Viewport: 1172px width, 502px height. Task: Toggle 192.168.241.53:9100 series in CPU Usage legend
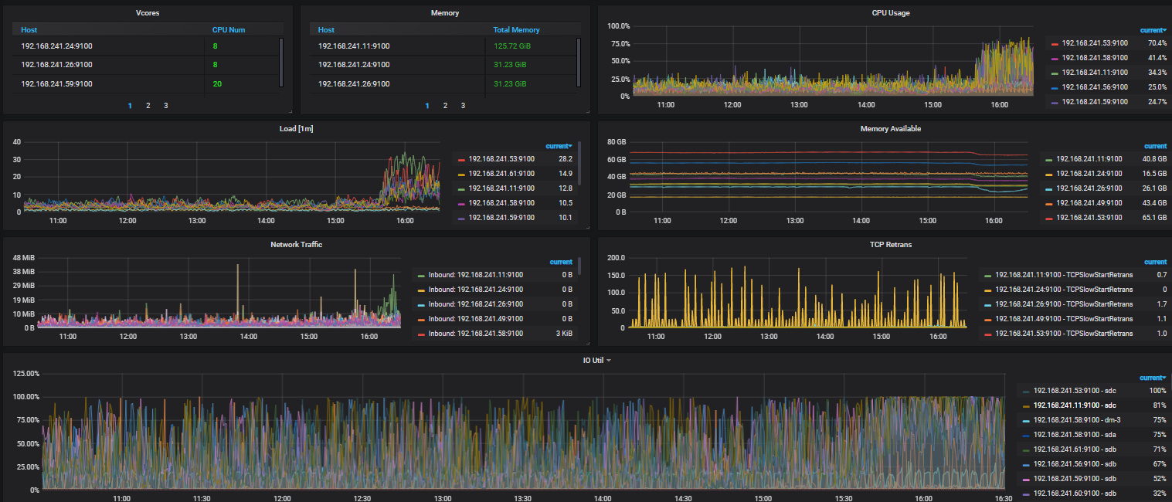[1095, 43]
